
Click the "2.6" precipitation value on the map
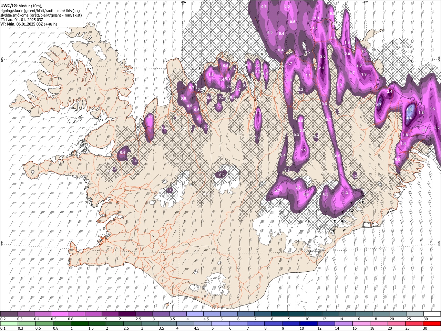[x=323, y=56]
